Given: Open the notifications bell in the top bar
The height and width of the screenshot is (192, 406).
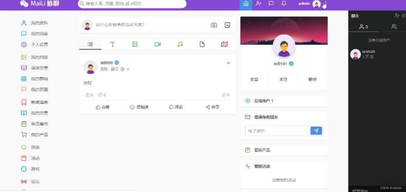Looking at the screenshot, I should (284, 4).
